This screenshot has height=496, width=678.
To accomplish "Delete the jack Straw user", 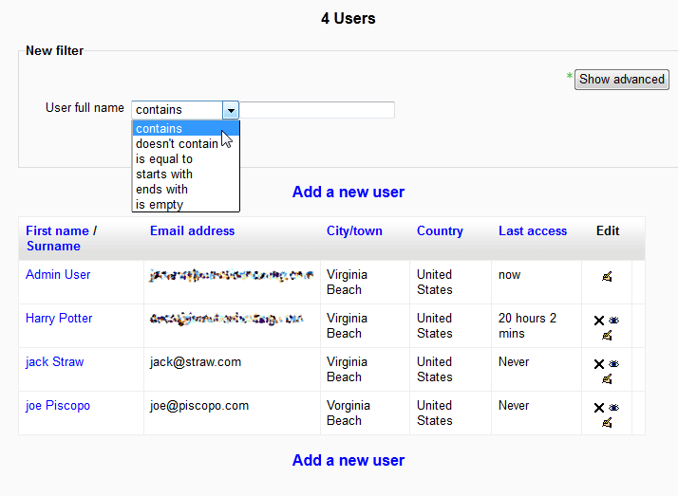I will [599, 364].
